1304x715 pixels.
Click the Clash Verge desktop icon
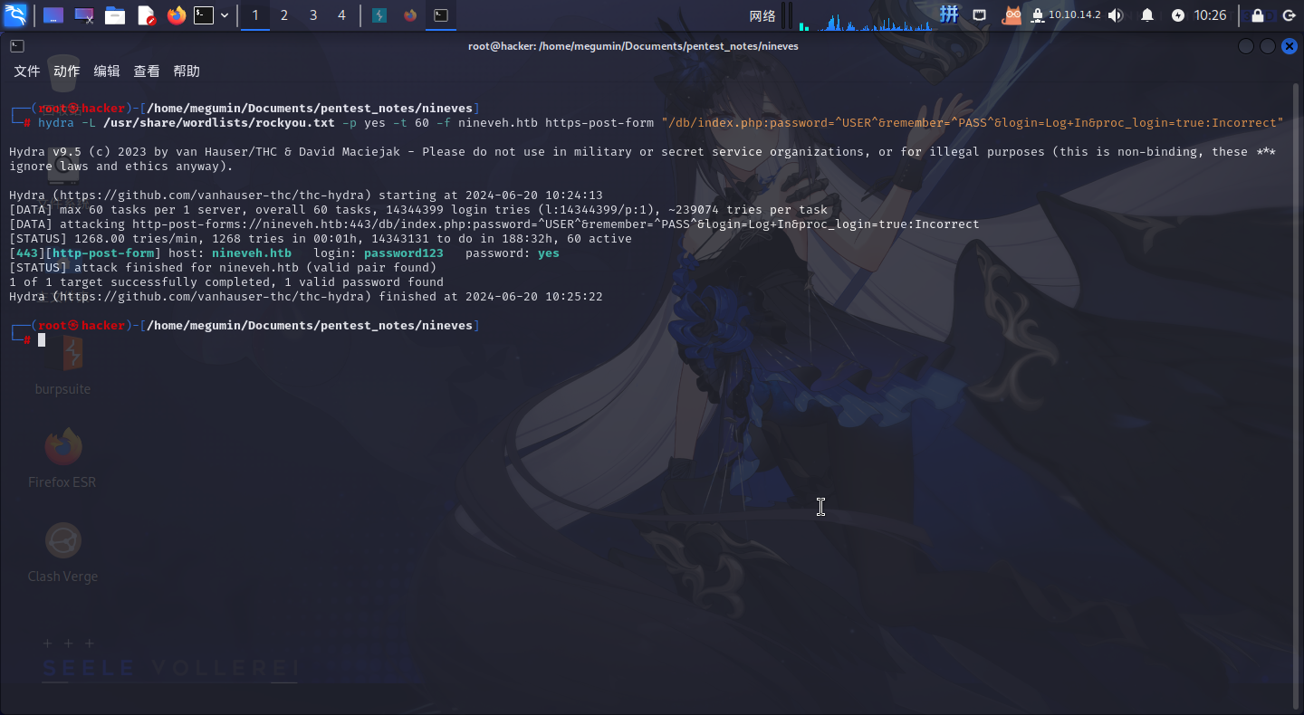tap(62, 551)
